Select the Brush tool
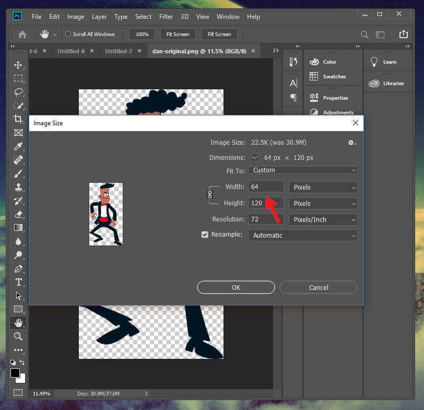 18,173
